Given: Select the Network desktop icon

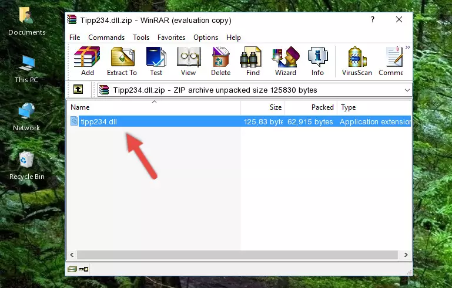Looking at the screenshot, I should point(26,117).
